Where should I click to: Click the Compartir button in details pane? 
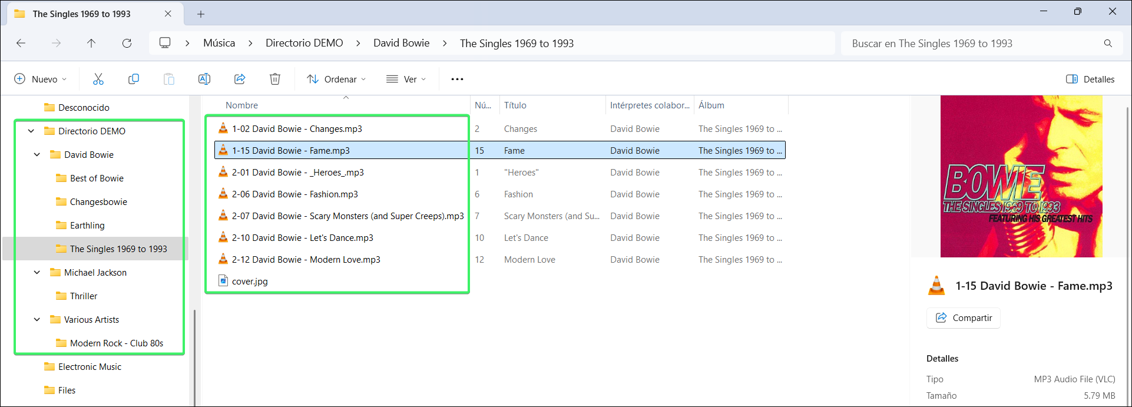[x=964, y=317]
